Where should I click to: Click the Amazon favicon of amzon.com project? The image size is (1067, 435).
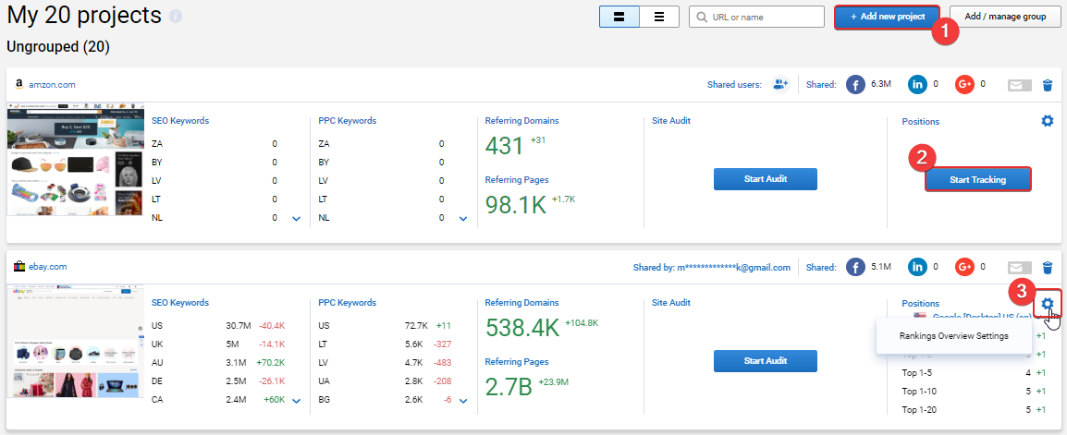point(19,84)
